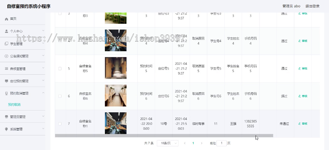Tick the checkbox for row 6

[60, 96]
